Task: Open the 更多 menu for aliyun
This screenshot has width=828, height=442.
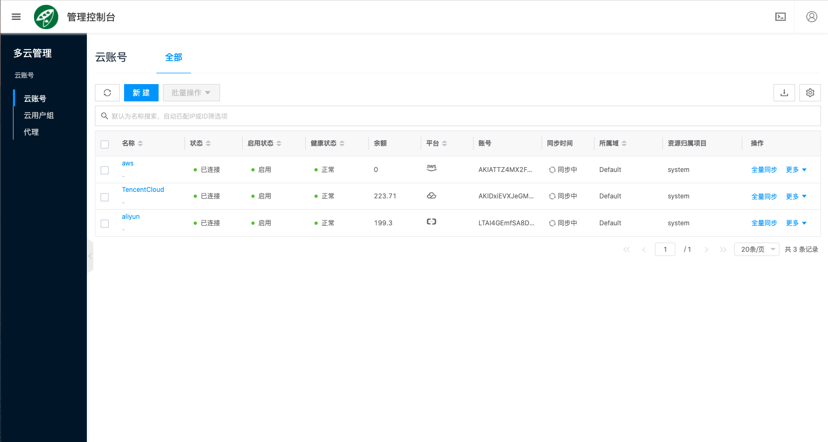Action: tap(796, 223)
